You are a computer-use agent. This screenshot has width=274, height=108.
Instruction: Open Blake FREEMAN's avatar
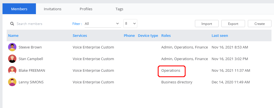pos(12,70)
